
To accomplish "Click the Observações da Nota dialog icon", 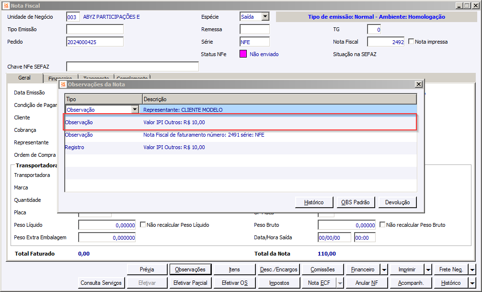I will (x=63, y=84).
